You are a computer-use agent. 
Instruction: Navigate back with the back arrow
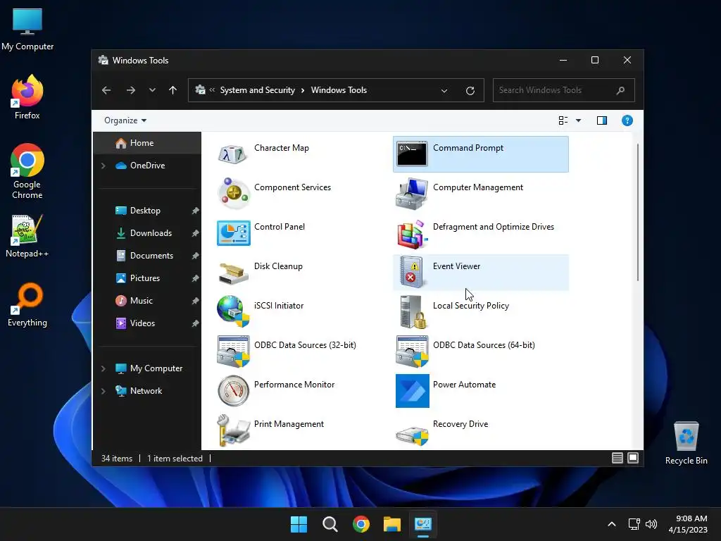click(x=106, y=90)
